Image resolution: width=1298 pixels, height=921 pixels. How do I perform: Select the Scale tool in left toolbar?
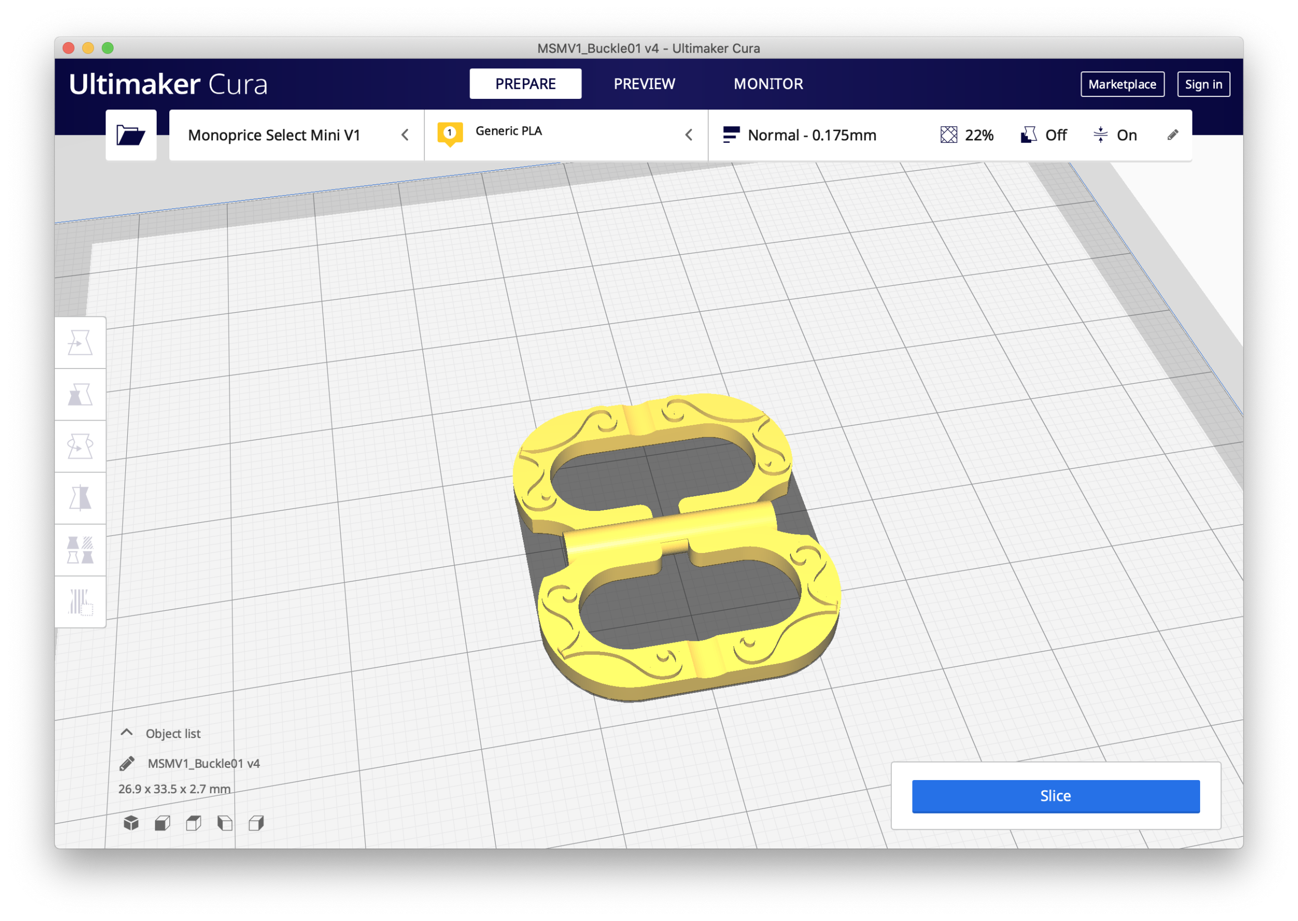coord(80,395)
